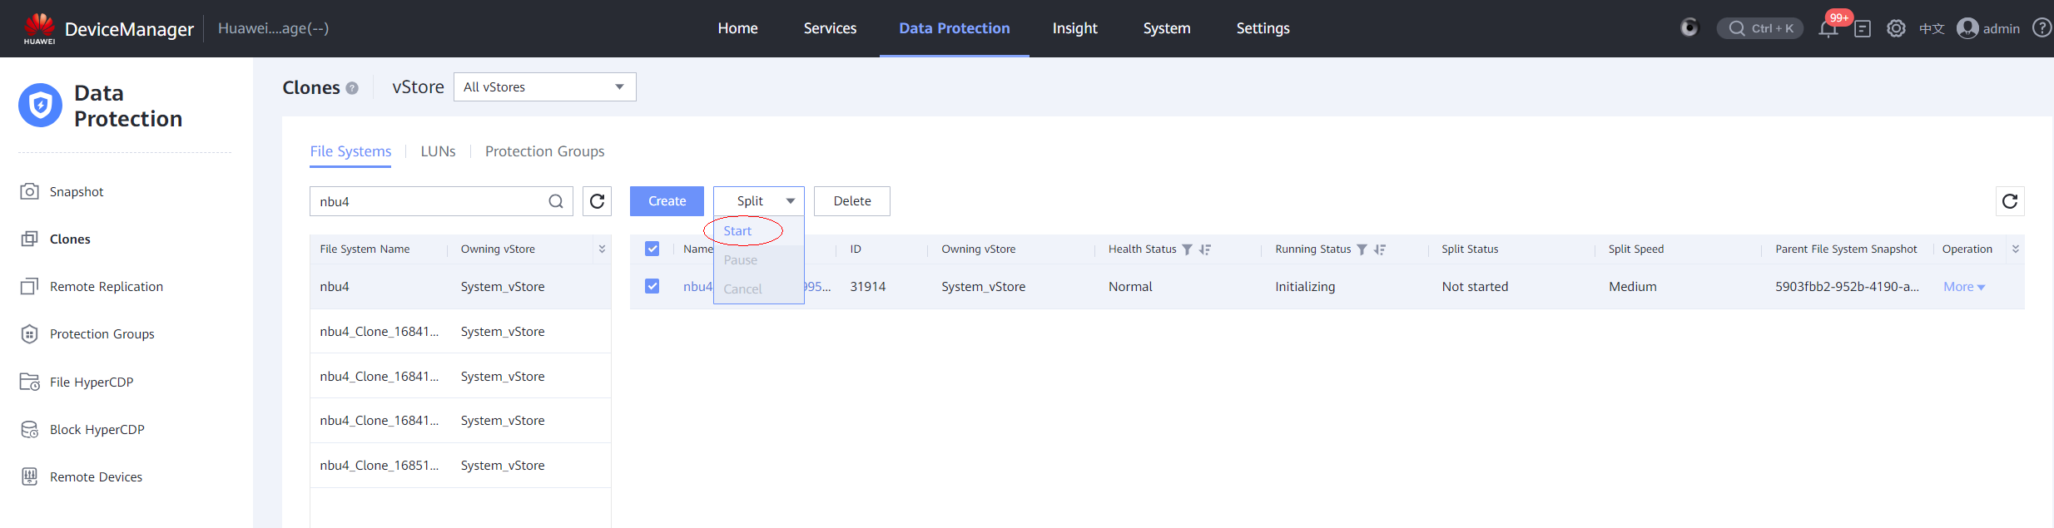The width and height of the screenshot is (2054, 528).
Task: Click the Delete button
Action: coord(851,201)
